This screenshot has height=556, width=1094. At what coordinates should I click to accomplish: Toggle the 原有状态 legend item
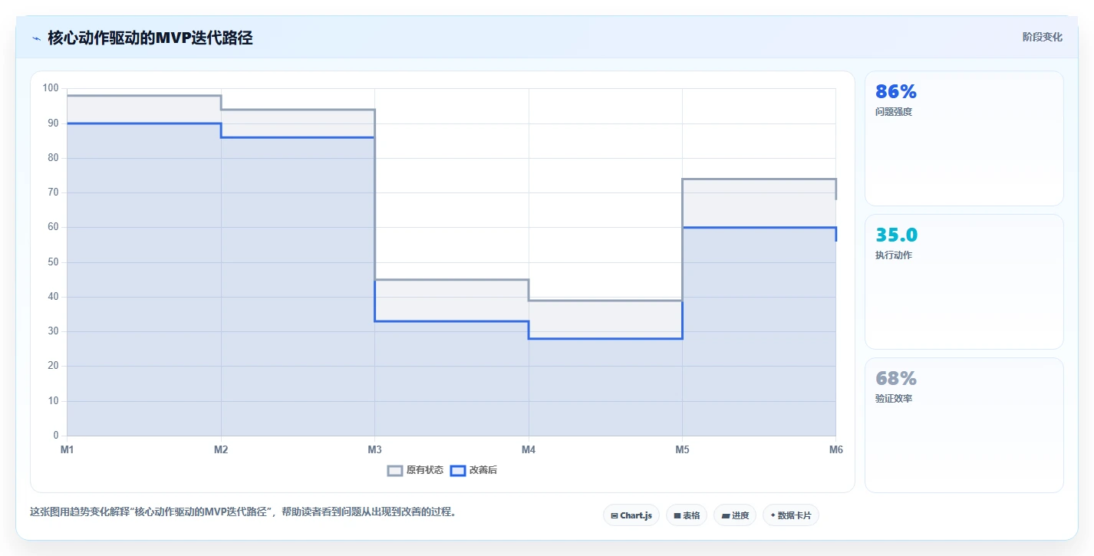point(415,470)
